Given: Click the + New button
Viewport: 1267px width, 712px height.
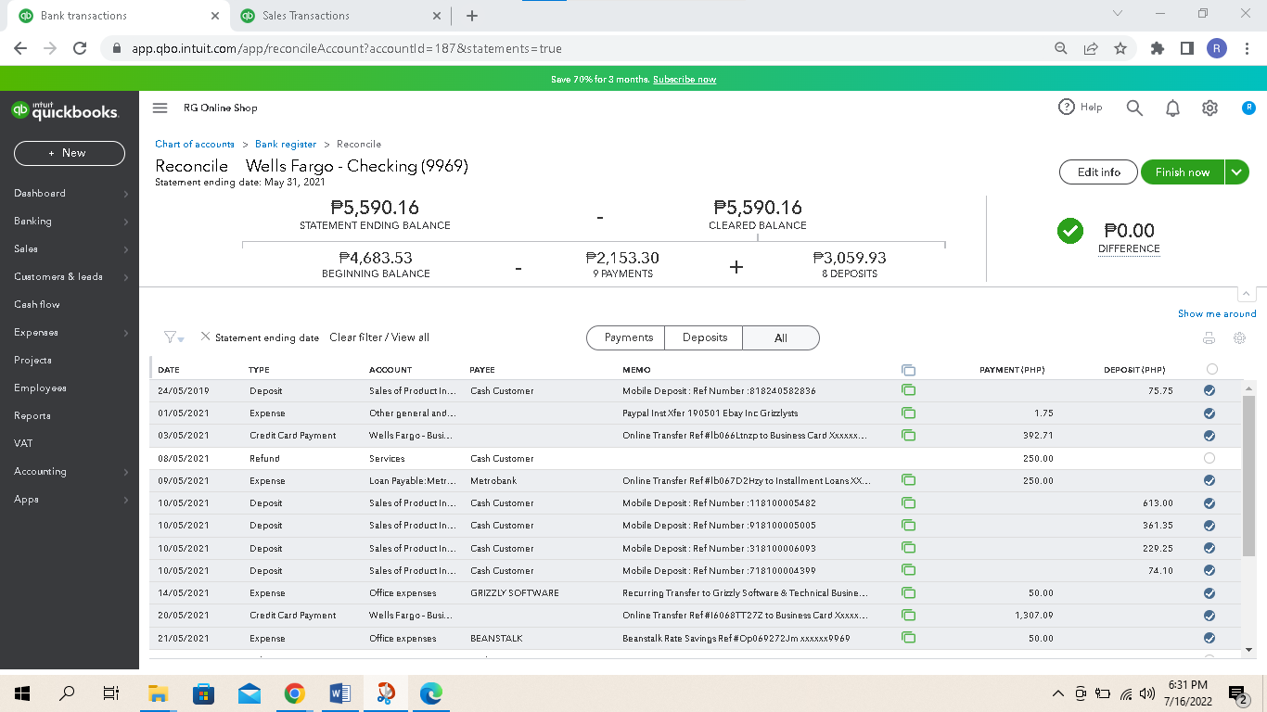Looking at the screenshot, I should [x=69, y=153].
